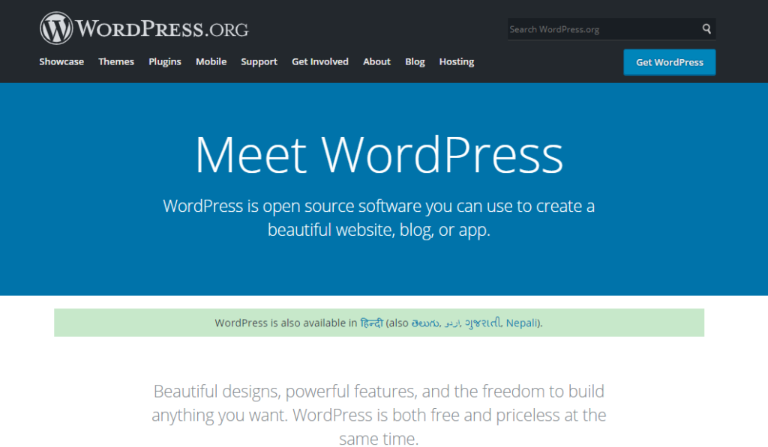Choose the Gujarati language link
Image resolution: width=768 pixels, height=447 pixels.
click(483, 323)
